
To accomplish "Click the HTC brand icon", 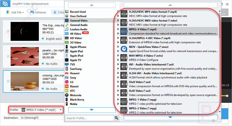I will pos(67,91).
